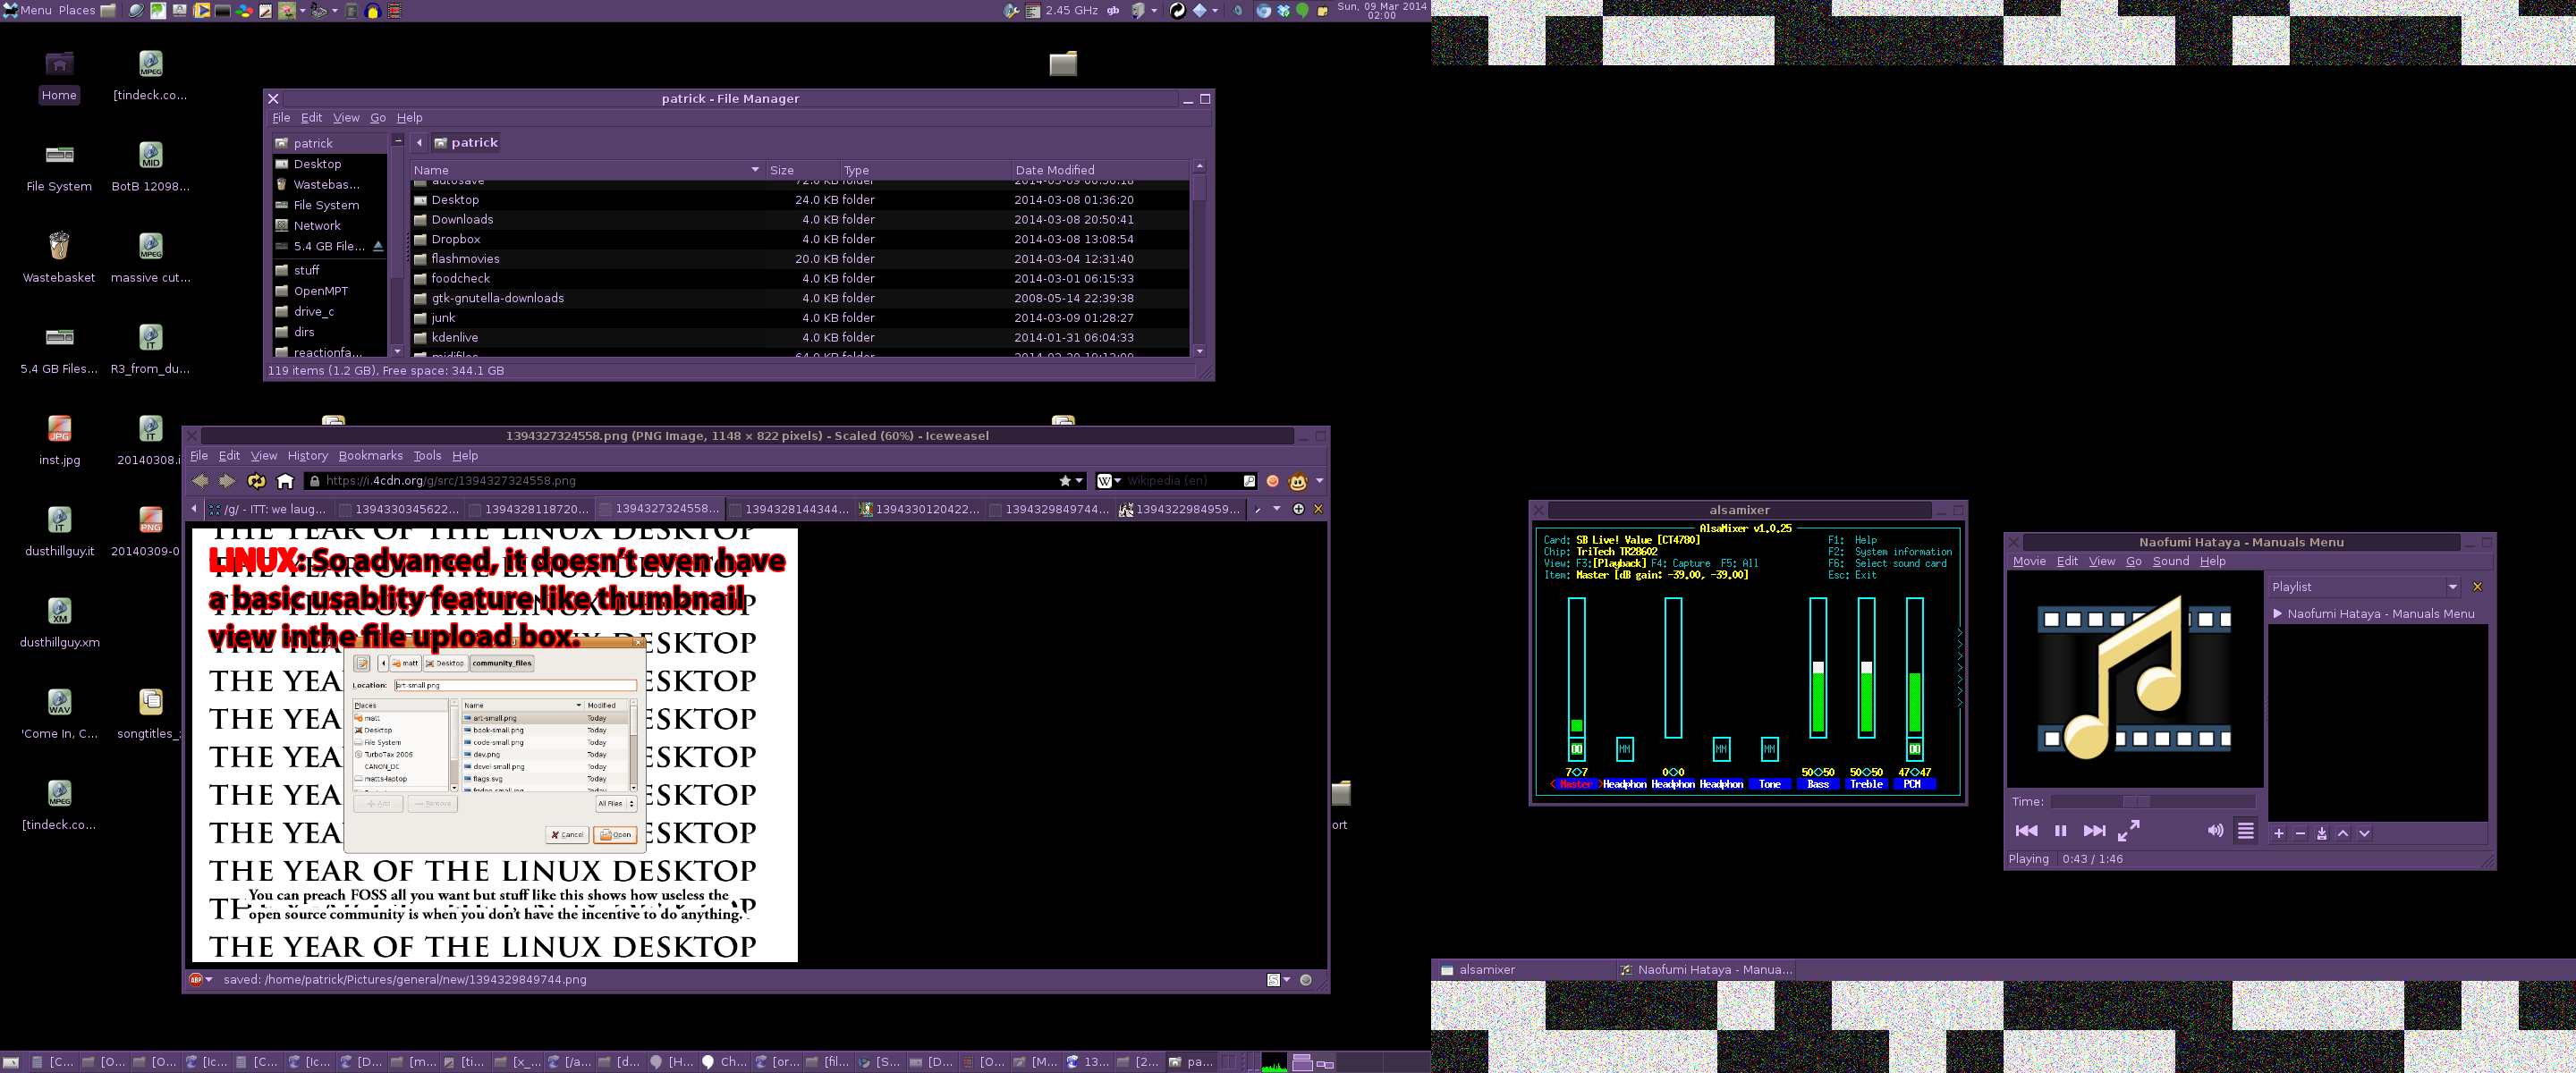Skip to previous track in media player

point(2026,831)
